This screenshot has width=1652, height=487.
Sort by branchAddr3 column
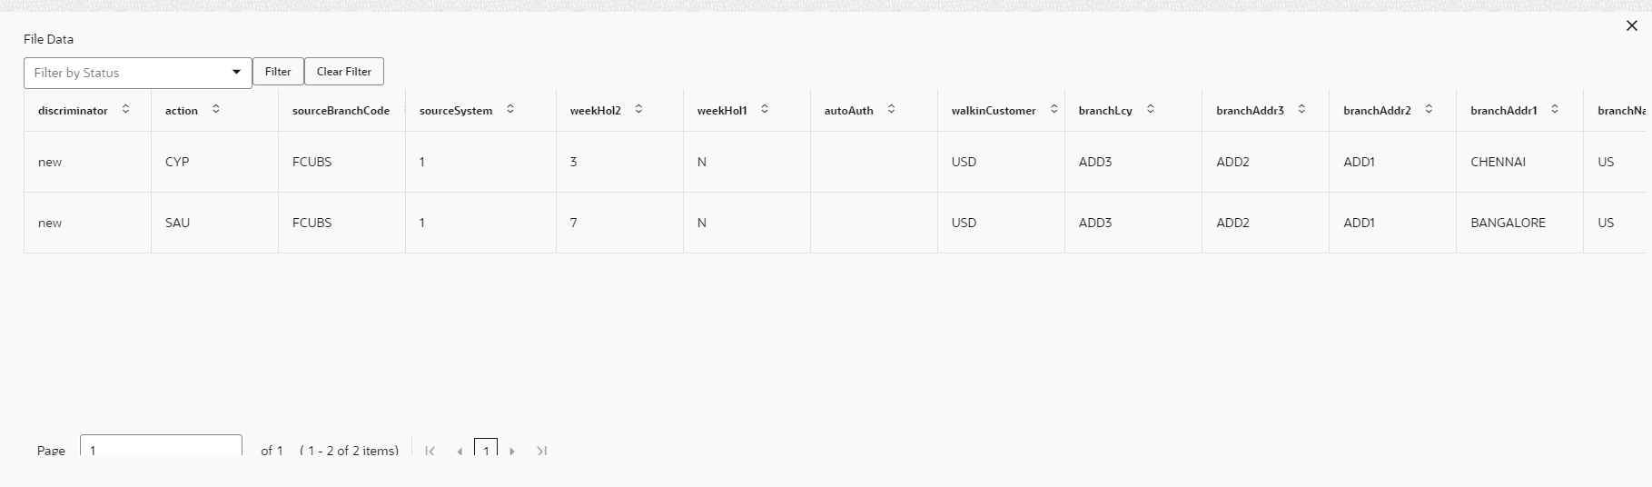click(x=1301, y=109)
